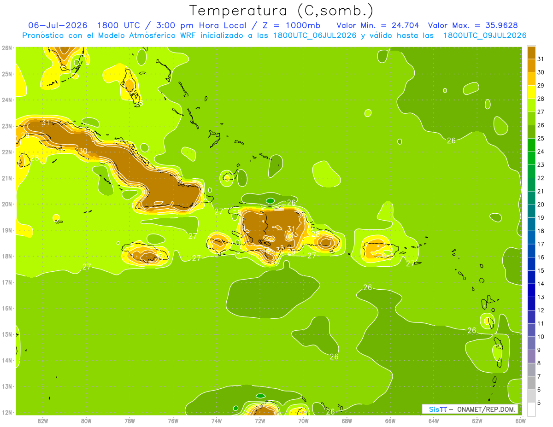
Task: Click the 62W longitude axis label
Action: 477,421
